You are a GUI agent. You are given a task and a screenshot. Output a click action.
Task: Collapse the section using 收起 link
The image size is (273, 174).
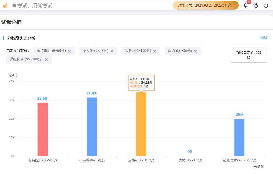point(263,38)
